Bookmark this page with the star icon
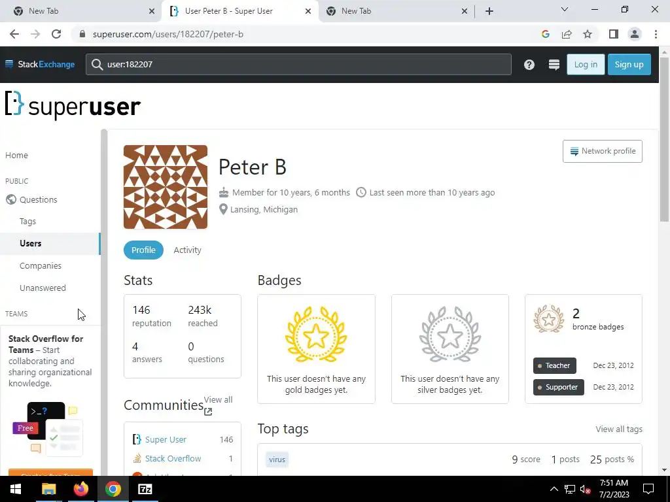This screenshot has height=502, width=670. (x=588, y=34)
